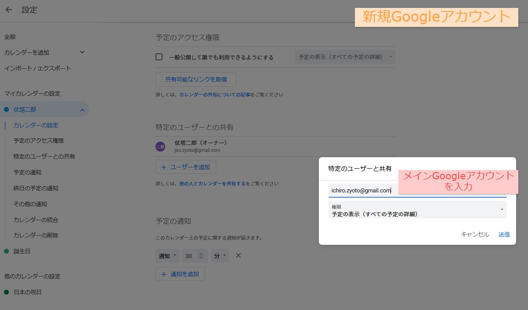Open the 通知 type dropdown
This screenshot has height=310, width=528.
coord(167,256)
